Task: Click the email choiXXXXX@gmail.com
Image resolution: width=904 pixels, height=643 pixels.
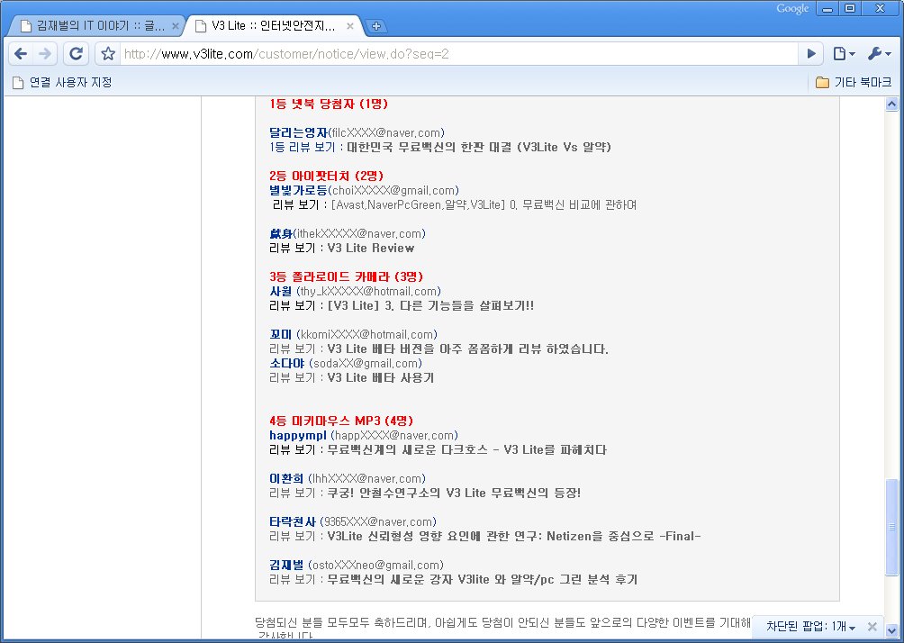Action: pyautogui.click(x=393, y=190)
